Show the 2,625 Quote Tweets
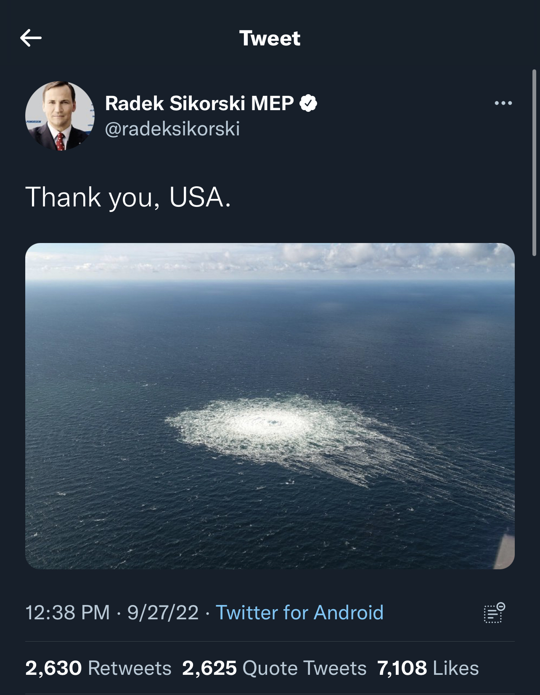This screenshot has width=540, height=695. [x=274, y=668]
